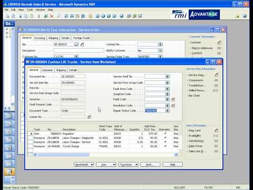Open the Fault Code lookup arrow
Viewport: 253px width, 190px height.
tap(168, 99)
